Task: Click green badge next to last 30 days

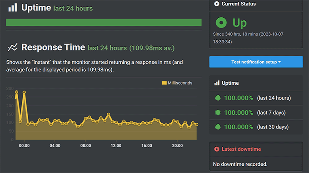Action: tap(218, 127)
